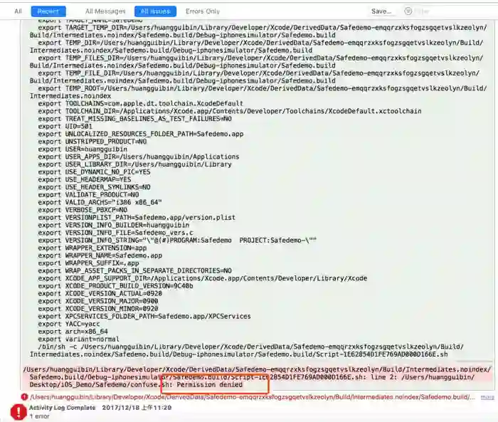Select the export XCODE_VERSION_ACTUAL=0920 line
This screenshot has height=422, width=498.
pos(100,294)
